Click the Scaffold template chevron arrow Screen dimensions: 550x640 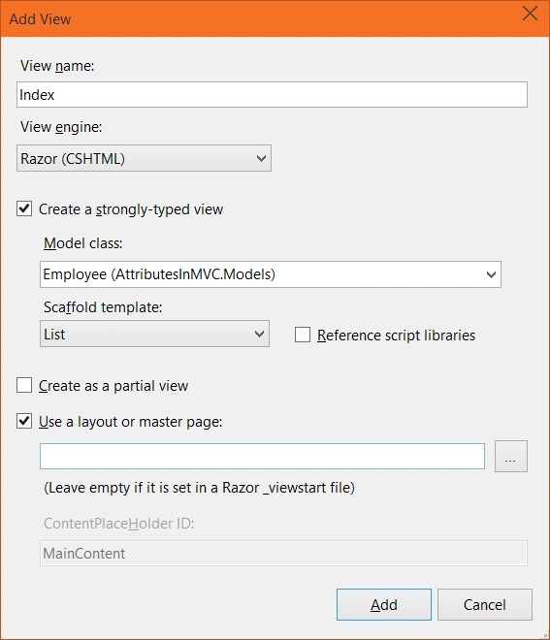coord(259,335)
